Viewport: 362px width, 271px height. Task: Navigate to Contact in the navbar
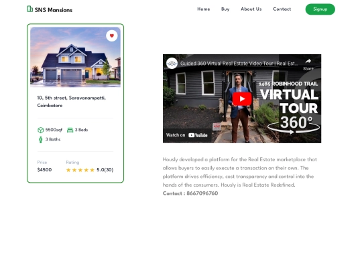[x=282, y=9]
